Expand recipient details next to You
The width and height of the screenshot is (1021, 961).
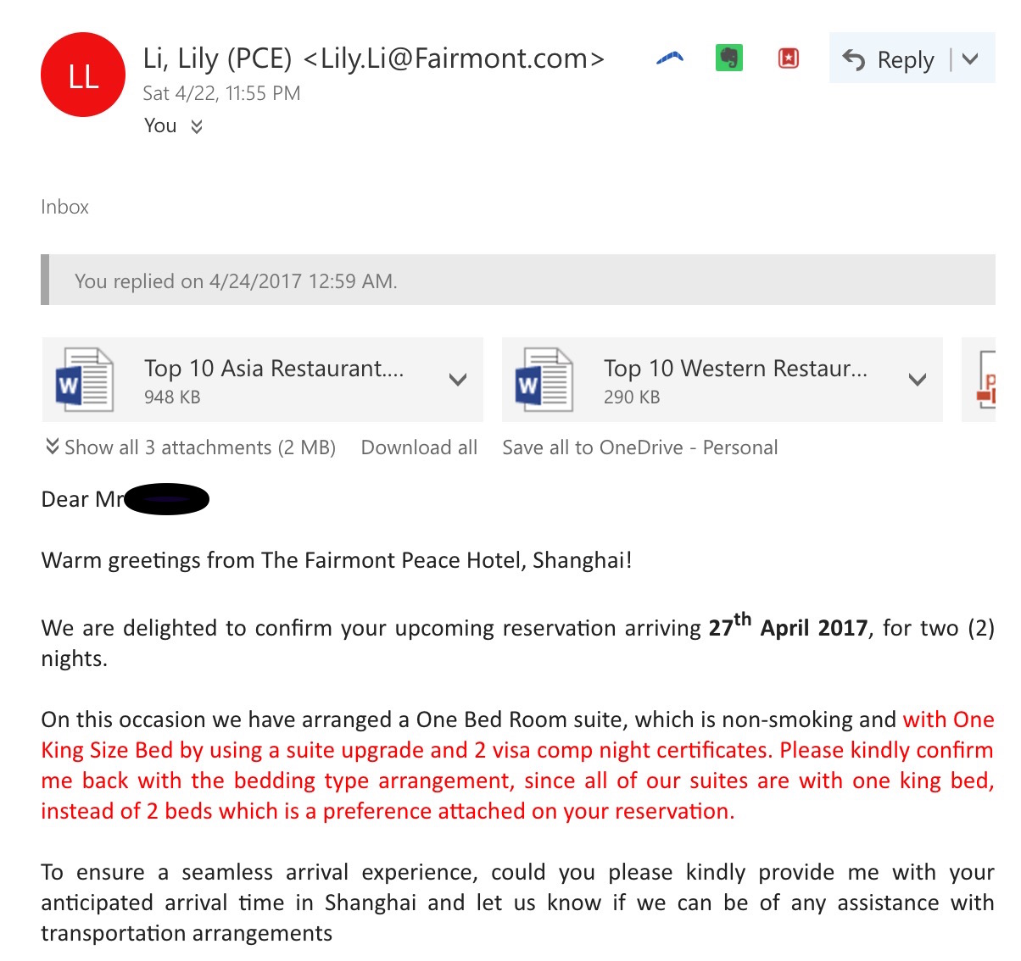tap(197, 126)
